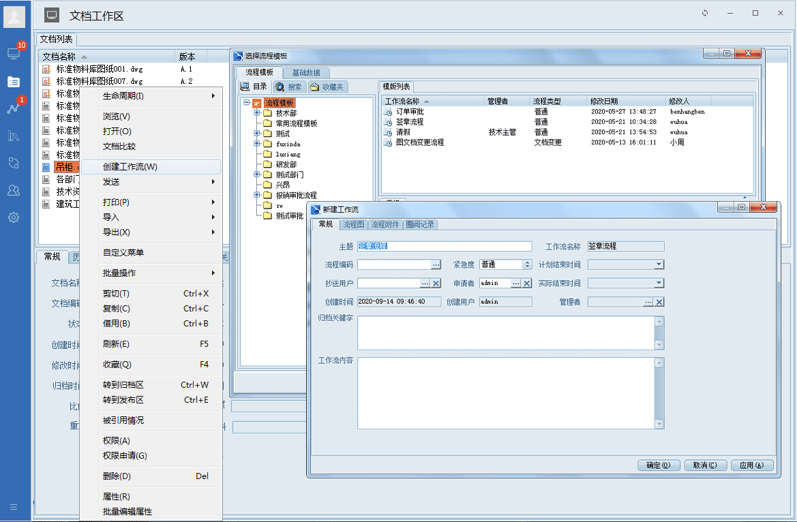This screenshot has width=797, height=522.
Task: Click the 目录 toolbar button
Action: pyautogui.click(x=254, y=87)
